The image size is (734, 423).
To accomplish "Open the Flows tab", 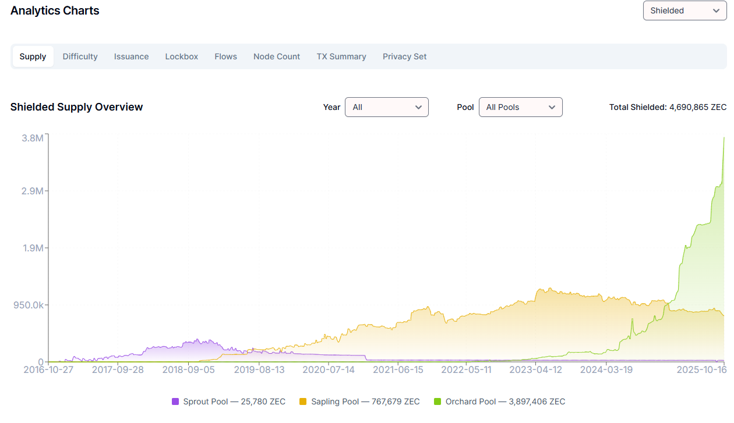I will point(225,56).
